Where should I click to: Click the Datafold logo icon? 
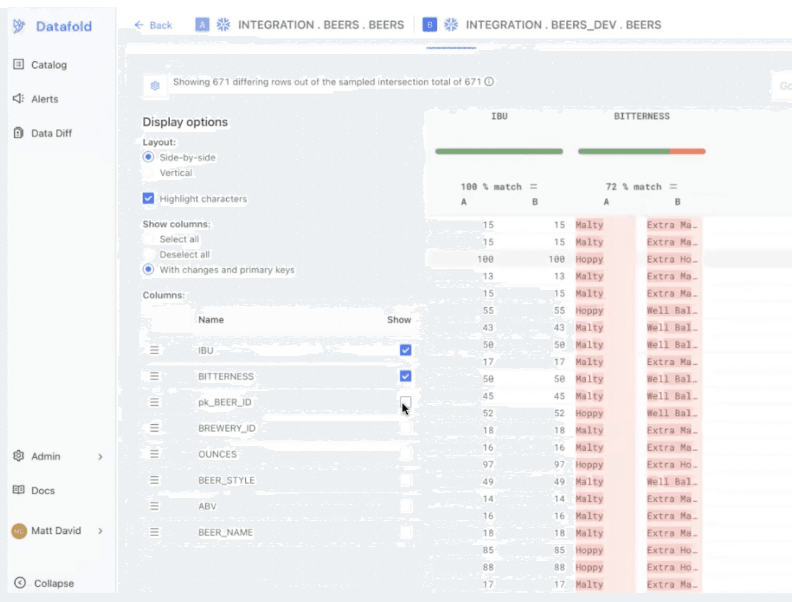point(19,26)
